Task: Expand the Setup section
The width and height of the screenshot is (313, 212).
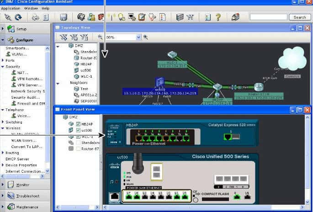Action: (3, 29)
